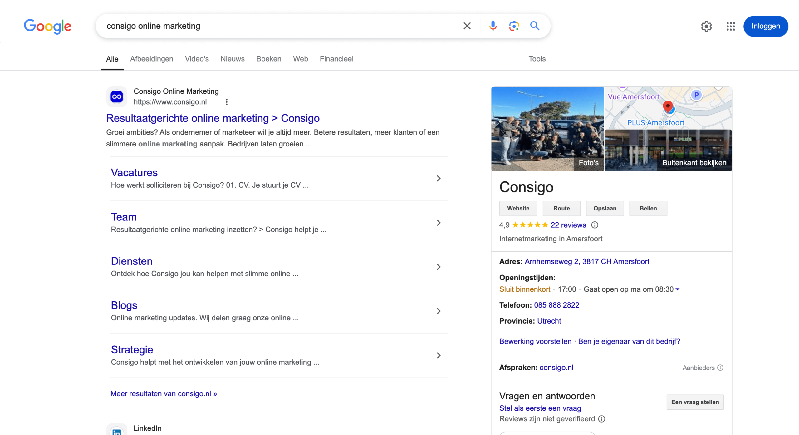Switch to the Financieel tab
Screen dimensions: 799x435
tap(336, 59)
